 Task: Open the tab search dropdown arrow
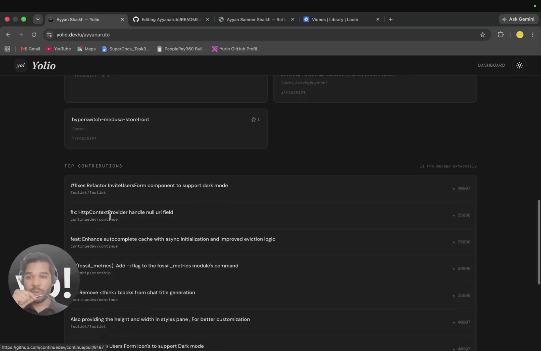tap(38, 19)
